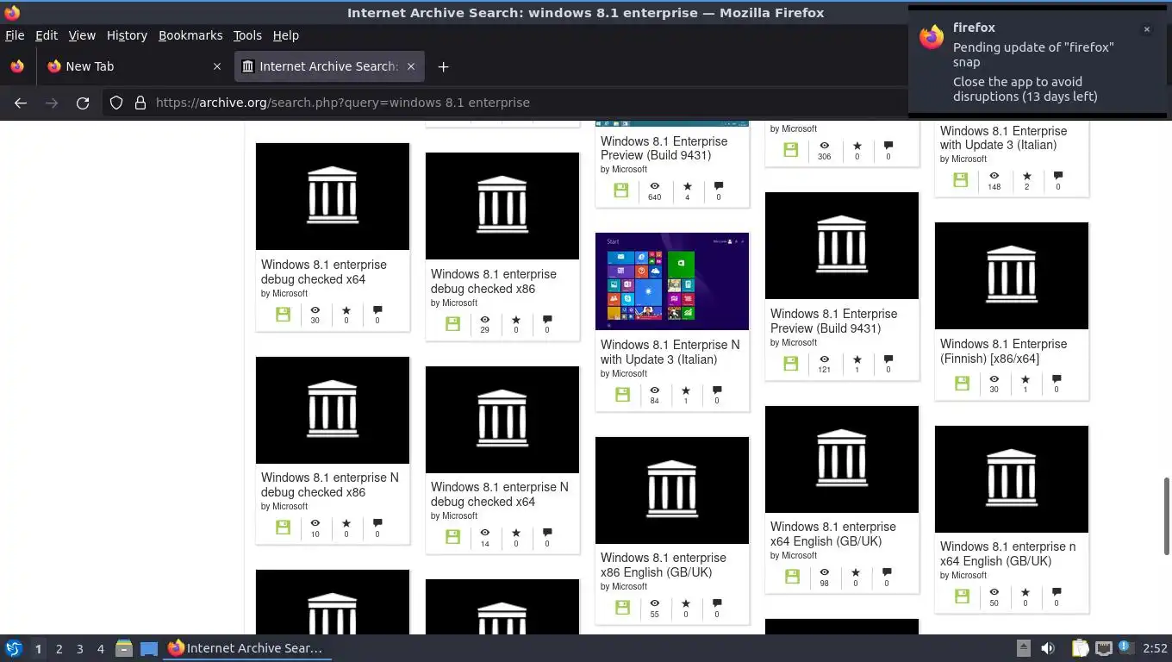Switch to workspace 2 in taskbar
Image resolution: width=1172 pixels, height=662 pixels.
pyautogui.click(x=59, y=649)
